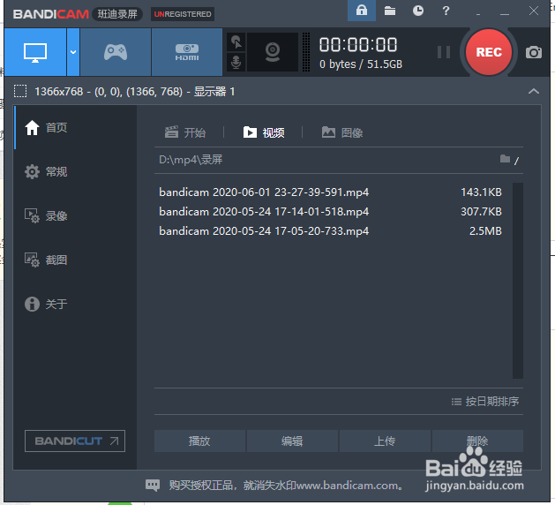
Task: Click the 143.1KB file size
Action: [x=481, y=192]
